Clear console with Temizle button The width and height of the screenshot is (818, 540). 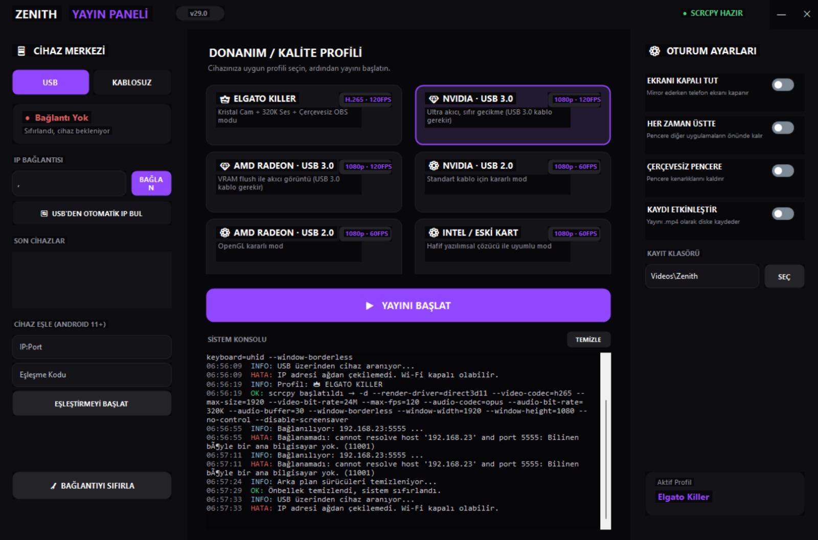(588, 339)
